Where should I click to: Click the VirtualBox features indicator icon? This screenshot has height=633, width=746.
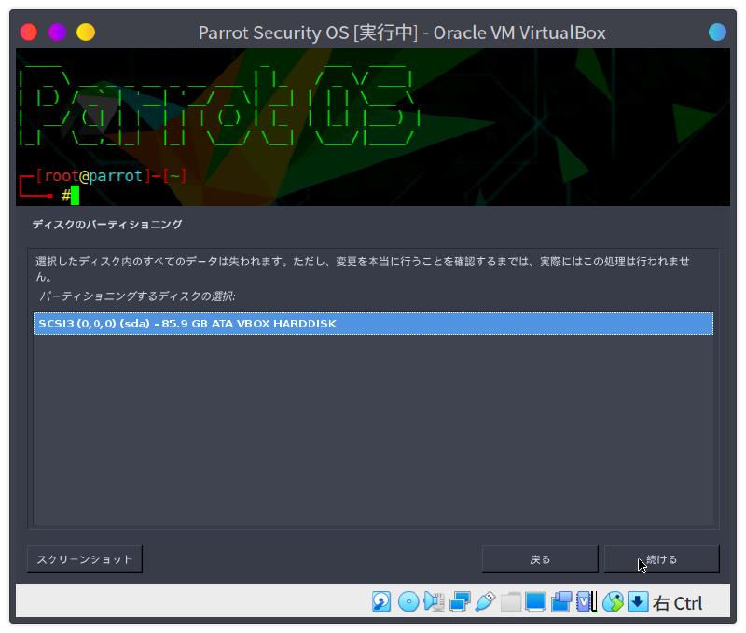tap(584, 602)
